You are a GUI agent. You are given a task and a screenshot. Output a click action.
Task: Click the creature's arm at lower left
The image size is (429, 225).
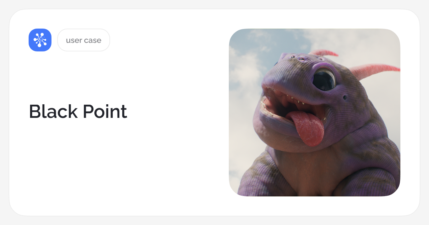point(257,179)
